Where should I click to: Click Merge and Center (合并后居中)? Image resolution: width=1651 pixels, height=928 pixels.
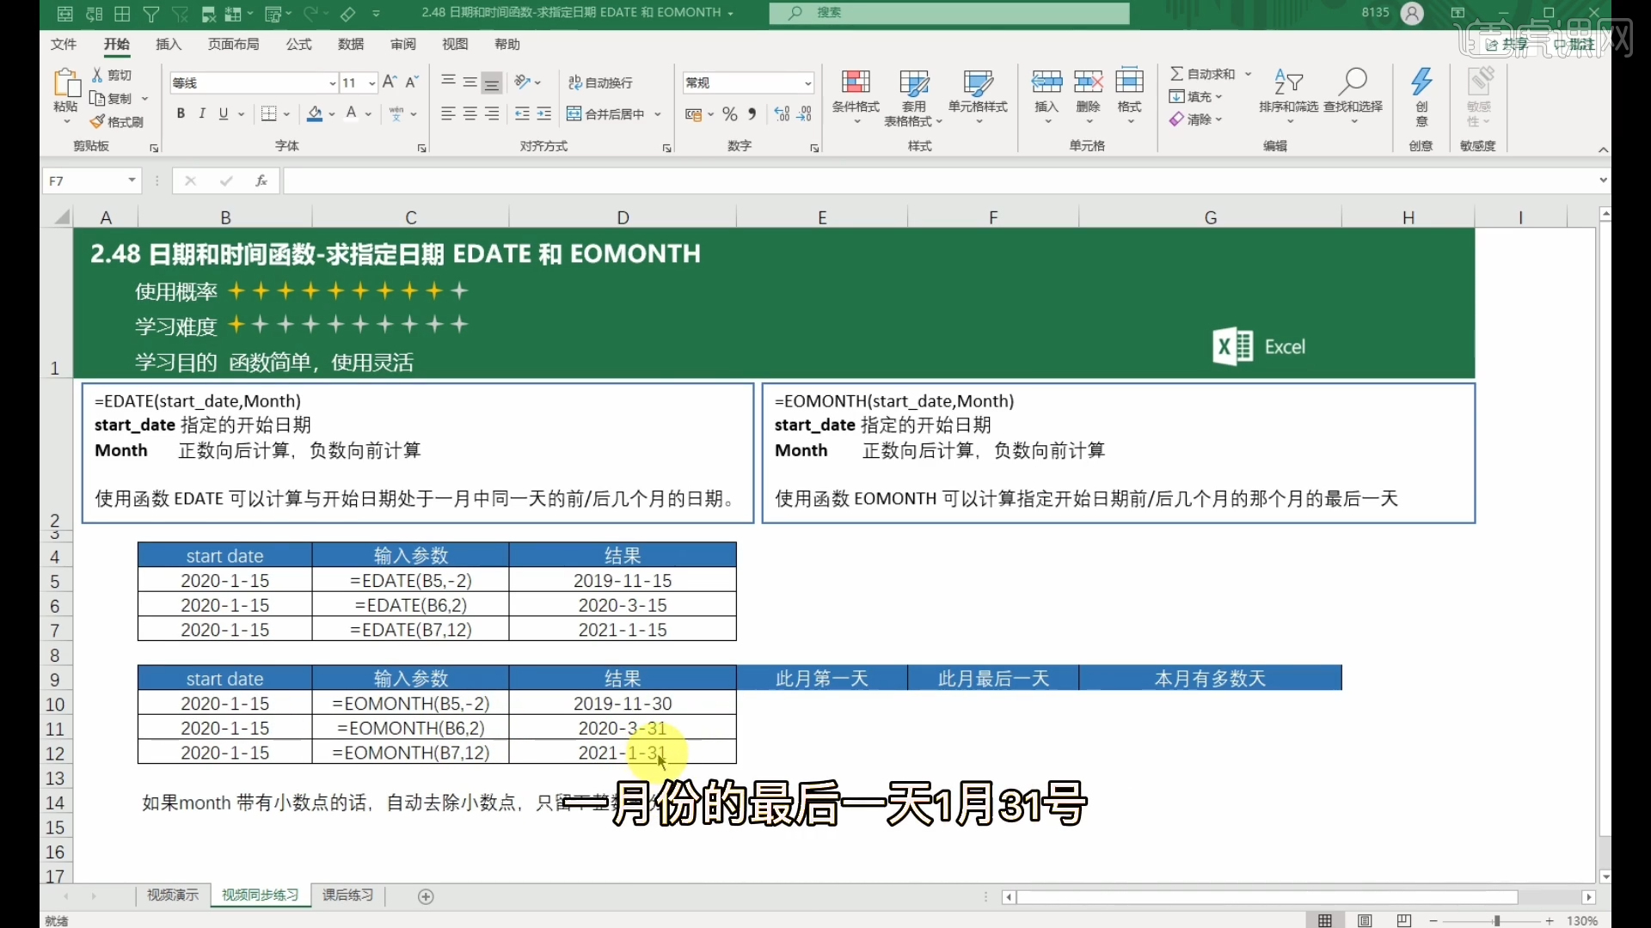coord(606,113)
